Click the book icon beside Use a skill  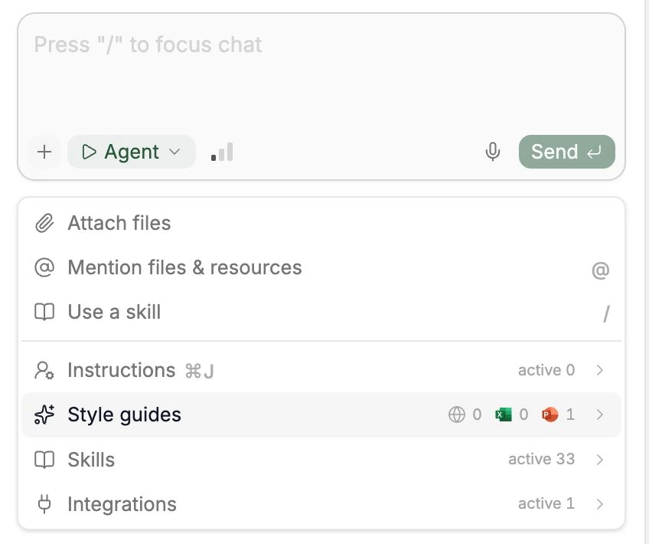44,312
